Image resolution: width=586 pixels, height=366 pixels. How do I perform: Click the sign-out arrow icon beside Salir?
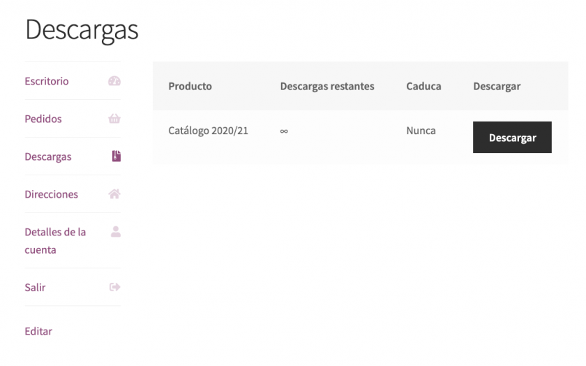point(115,287)
